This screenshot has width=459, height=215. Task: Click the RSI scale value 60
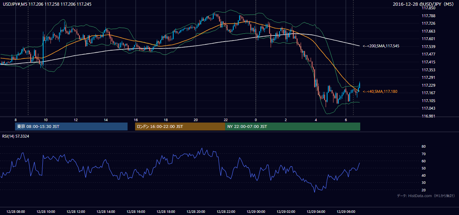[424, 161]
